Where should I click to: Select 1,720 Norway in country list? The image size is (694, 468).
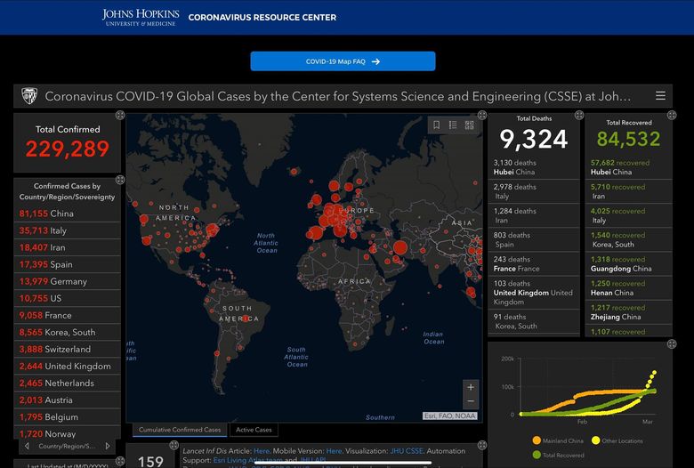click(67, 433)
